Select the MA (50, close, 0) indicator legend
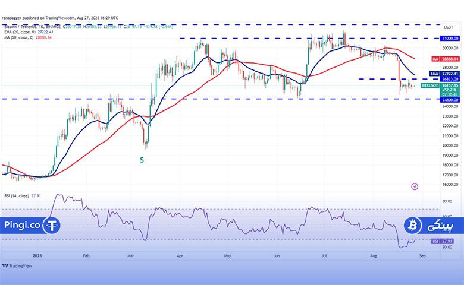The image size is (464, 285). [28, 37]
